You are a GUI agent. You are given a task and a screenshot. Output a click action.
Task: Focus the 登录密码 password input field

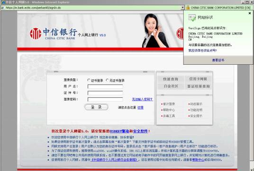click(x=105, y=99)
